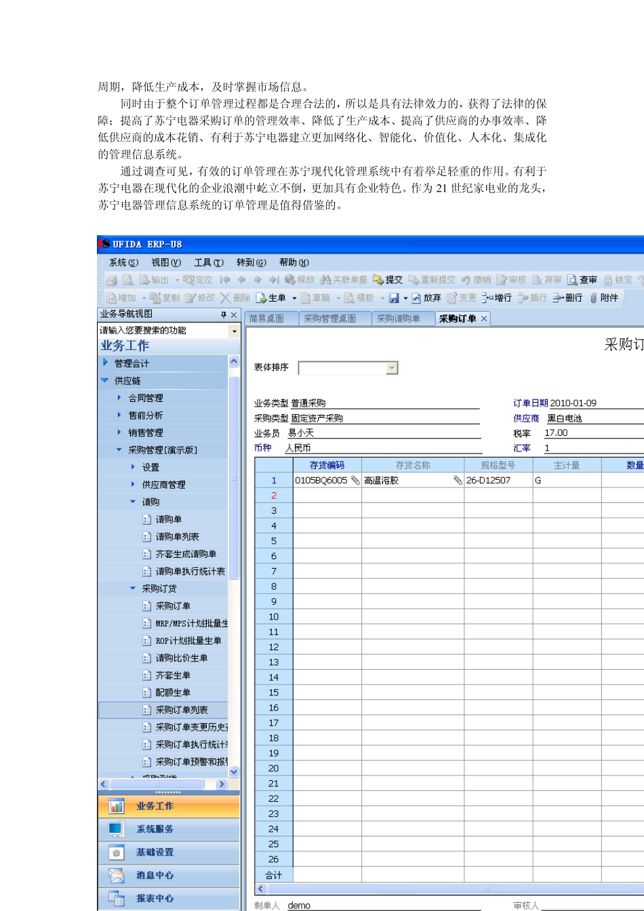Open the 基础设置 panel
Viewport: 644px width, 911px height.
coord(169,852)
